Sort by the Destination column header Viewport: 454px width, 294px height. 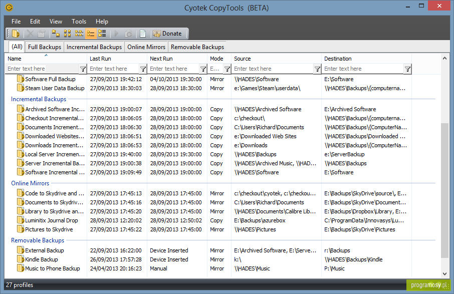click(366, 59)
